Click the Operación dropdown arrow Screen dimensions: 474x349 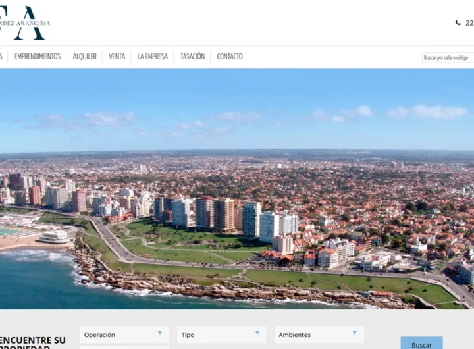click(159, 333)
